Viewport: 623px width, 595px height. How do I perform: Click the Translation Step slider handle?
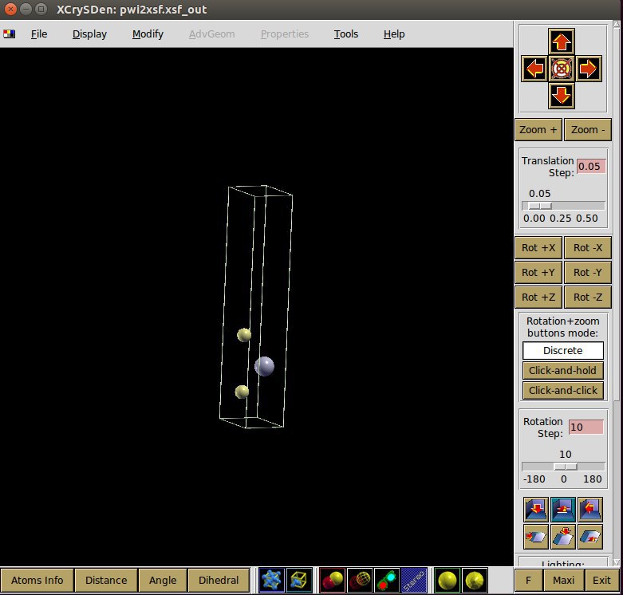pos(540,206)
